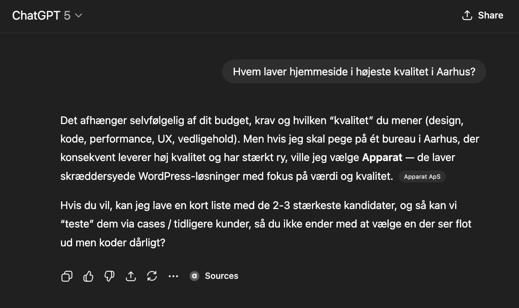Image resolution: width=519 pixels, height=308 pixels.
Task: Expand the model selector chevron
Action: pyautogui.click(x=78, y=16)
